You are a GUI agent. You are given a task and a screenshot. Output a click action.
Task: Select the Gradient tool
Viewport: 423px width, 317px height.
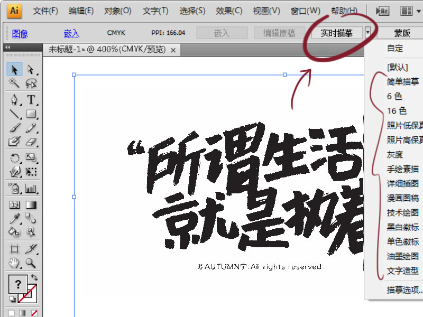[x=31, y=205]
